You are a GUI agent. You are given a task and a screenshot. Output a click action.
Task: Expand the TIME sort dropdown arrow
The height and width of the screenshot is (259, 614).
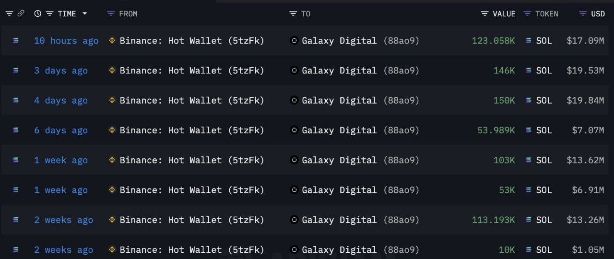[x=85, y=13]
